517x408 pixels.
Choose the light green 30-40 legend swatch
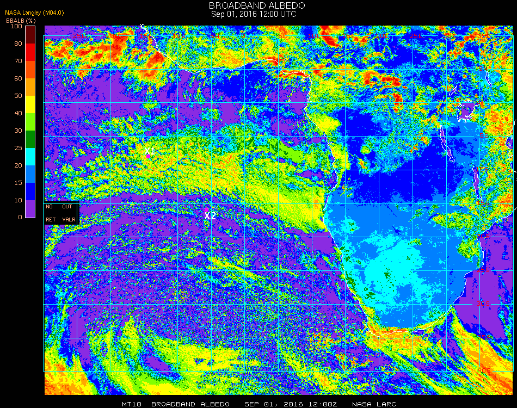[x=30, y=122]
